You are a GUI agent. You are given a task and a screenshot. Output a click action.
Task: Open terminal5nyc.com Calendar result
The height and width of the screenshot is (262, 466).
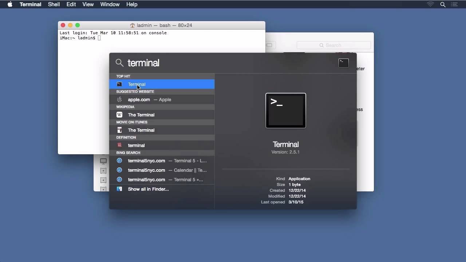[162, 170]
